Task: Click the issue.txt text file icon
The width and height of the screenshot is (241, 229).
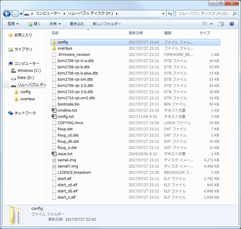Action: coord(54,154)
